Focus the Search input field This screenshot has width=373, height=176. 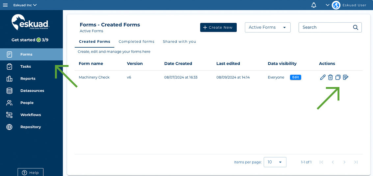330,27
